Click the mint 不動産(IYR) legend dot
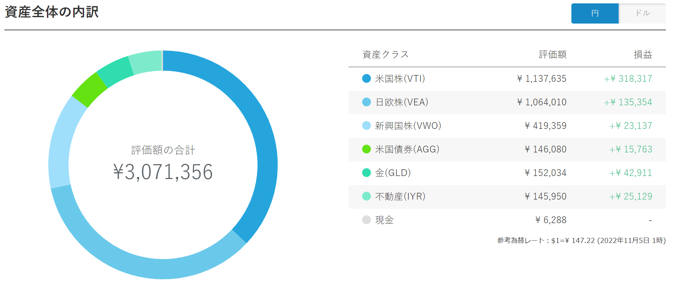The width and height of the screenshot is (675, 284). point(366,196)
